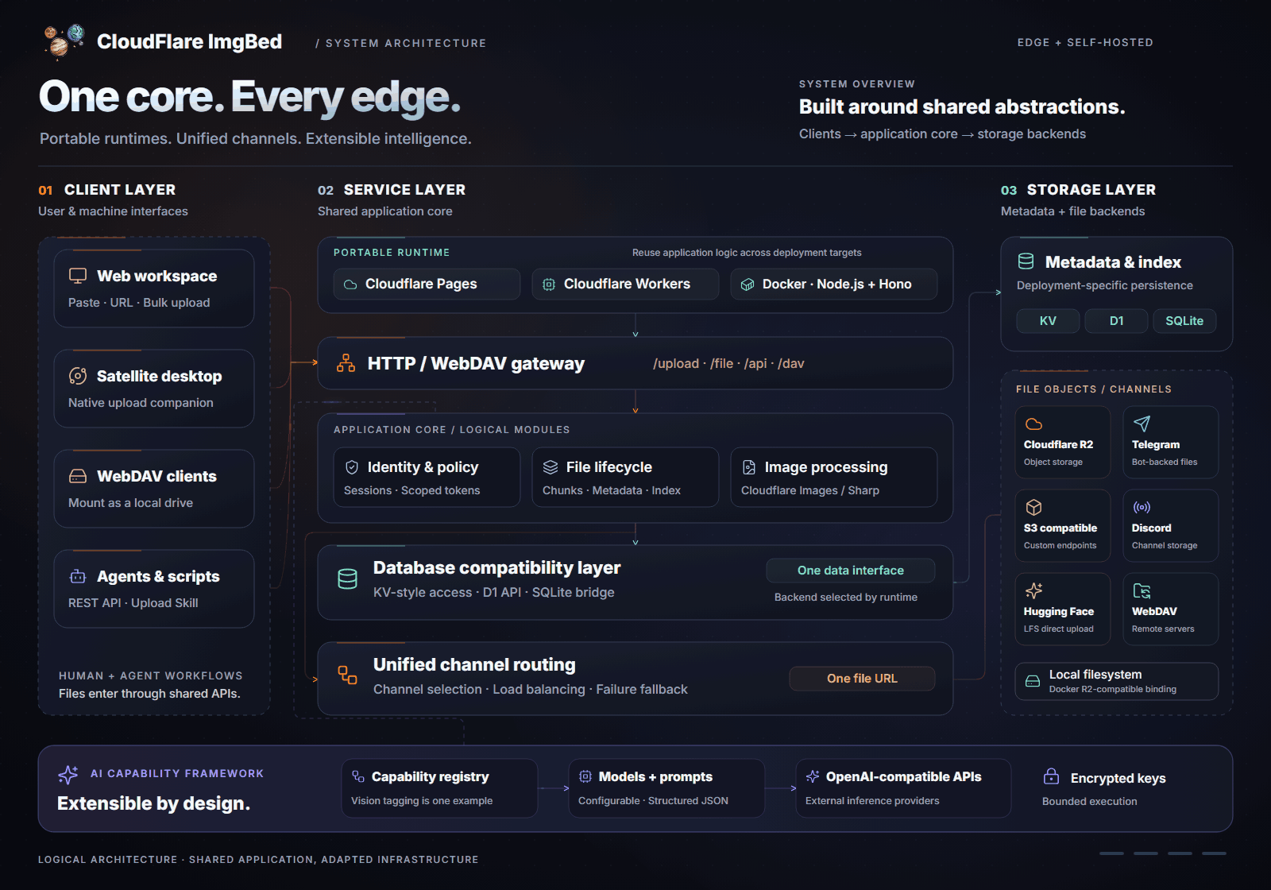Click the One file URL pill
1271x890 pixels.
pos(862,679)
